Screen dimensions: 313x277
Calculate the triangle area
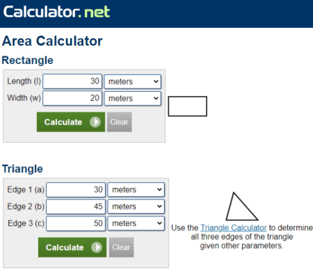click(x=72, y=247)
